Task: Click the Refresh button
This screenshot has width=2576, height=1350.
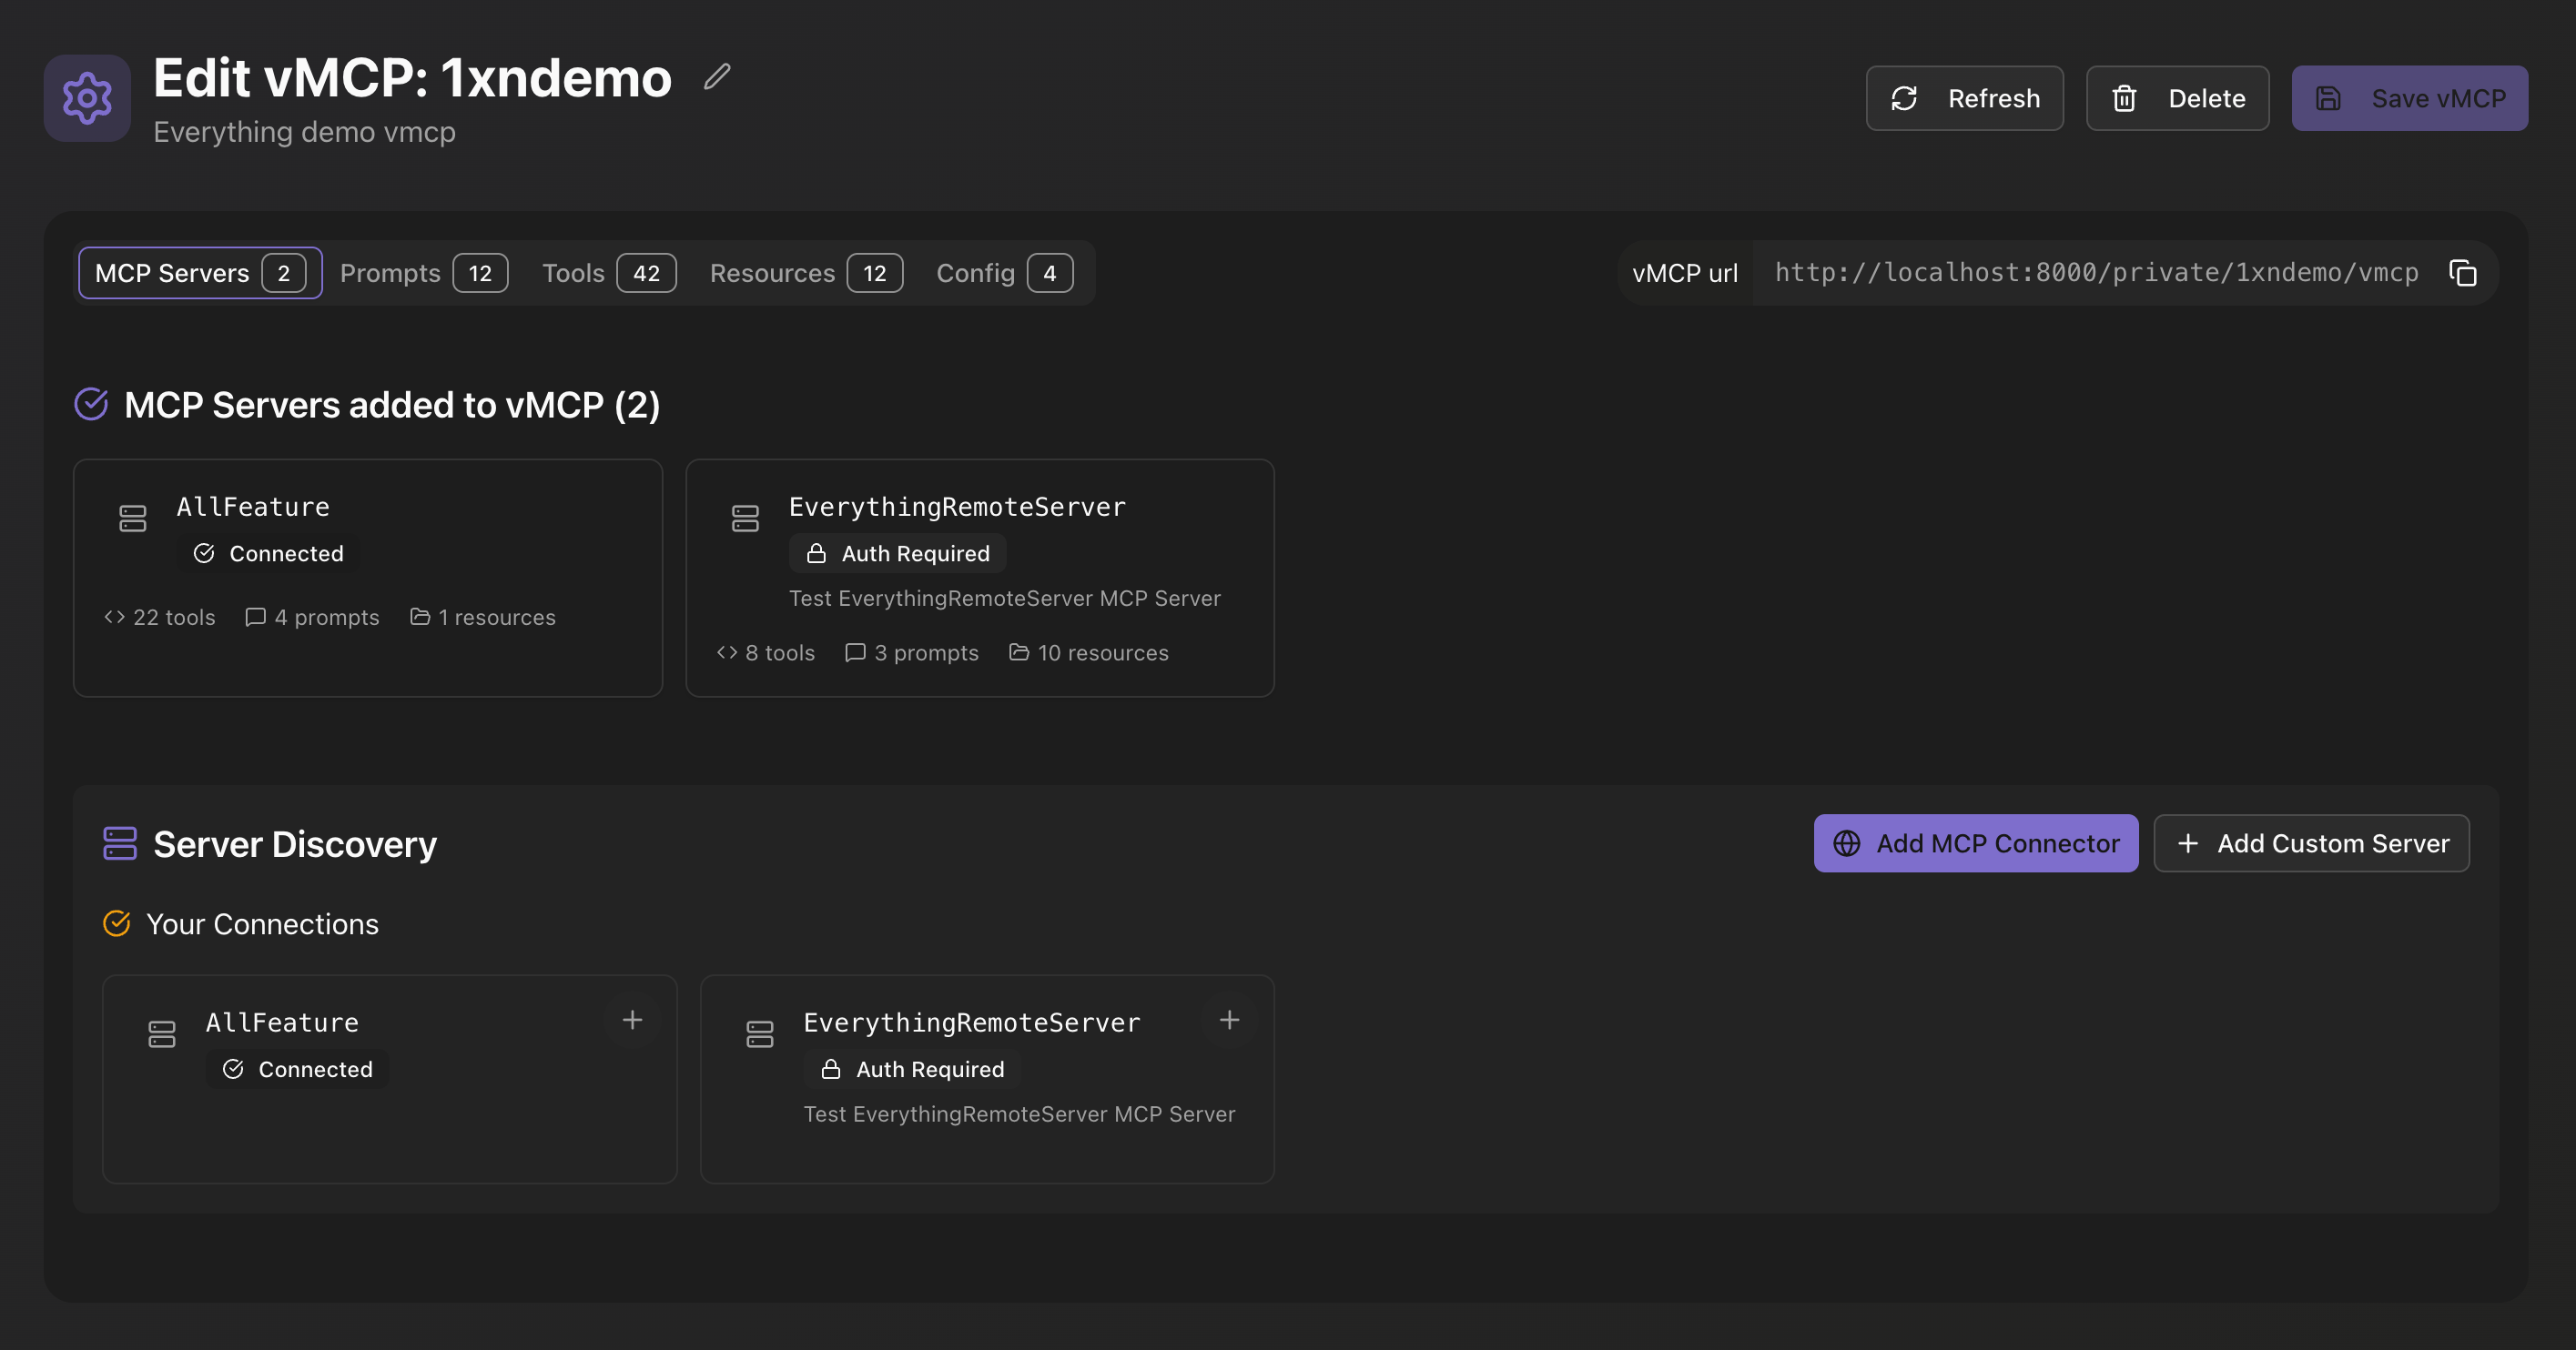Action: [1964, 98]
